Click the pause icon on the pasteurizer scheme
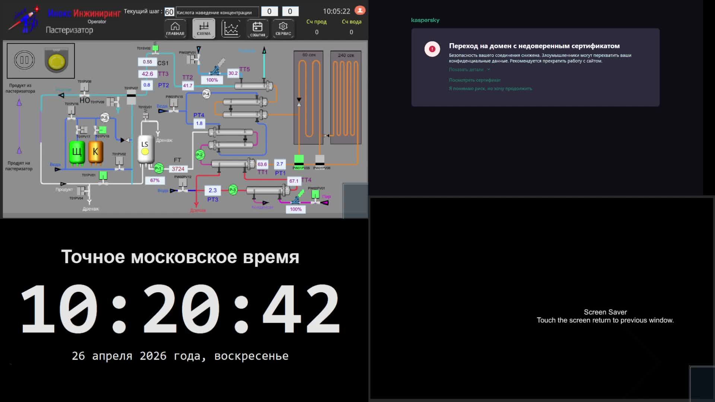 25,60
